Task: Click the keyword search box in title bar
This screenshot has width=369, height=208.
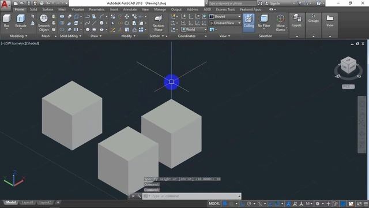Action: click(x=232, y=3)
